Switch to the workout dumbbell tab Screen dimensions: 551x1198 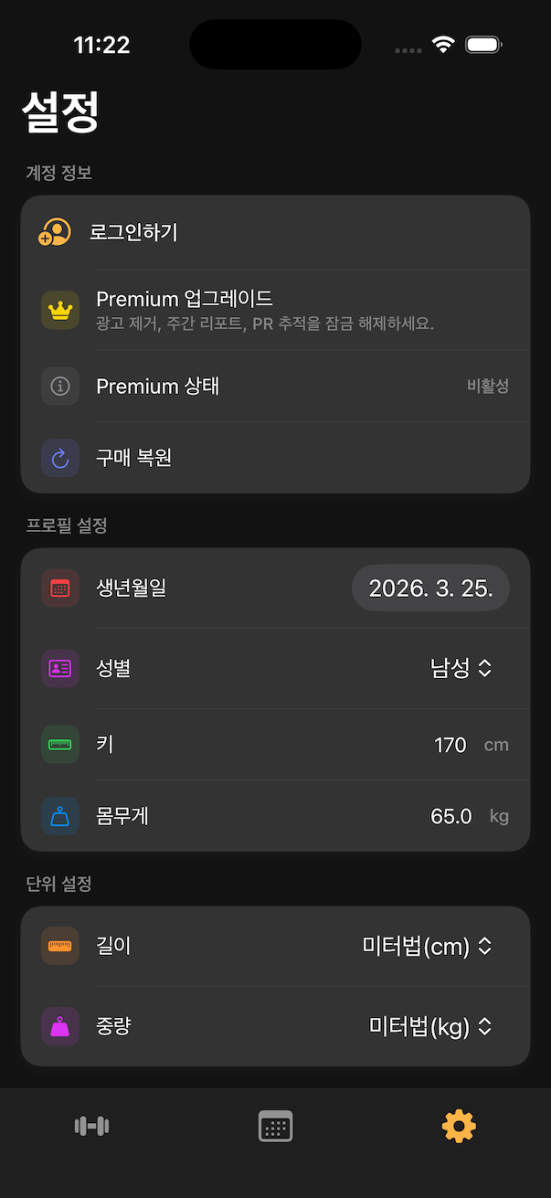(x=91, y=1126)
